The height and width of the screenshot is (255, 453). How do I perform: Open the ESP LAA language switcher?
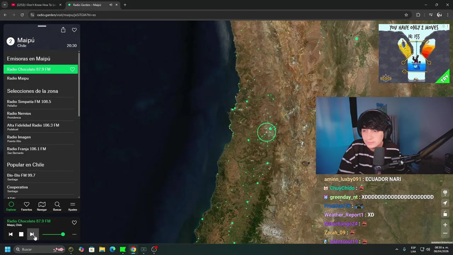pyautogui.click(x=413, y=249)
